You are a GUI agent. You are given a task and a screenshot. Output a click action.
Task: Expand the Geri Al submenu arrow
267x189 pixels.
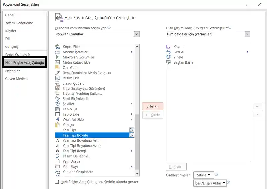[x=247, y=52]
